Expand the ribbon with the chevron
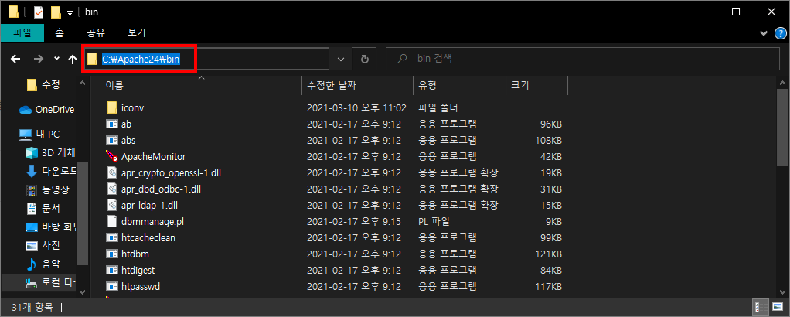 tap(763, 32)
